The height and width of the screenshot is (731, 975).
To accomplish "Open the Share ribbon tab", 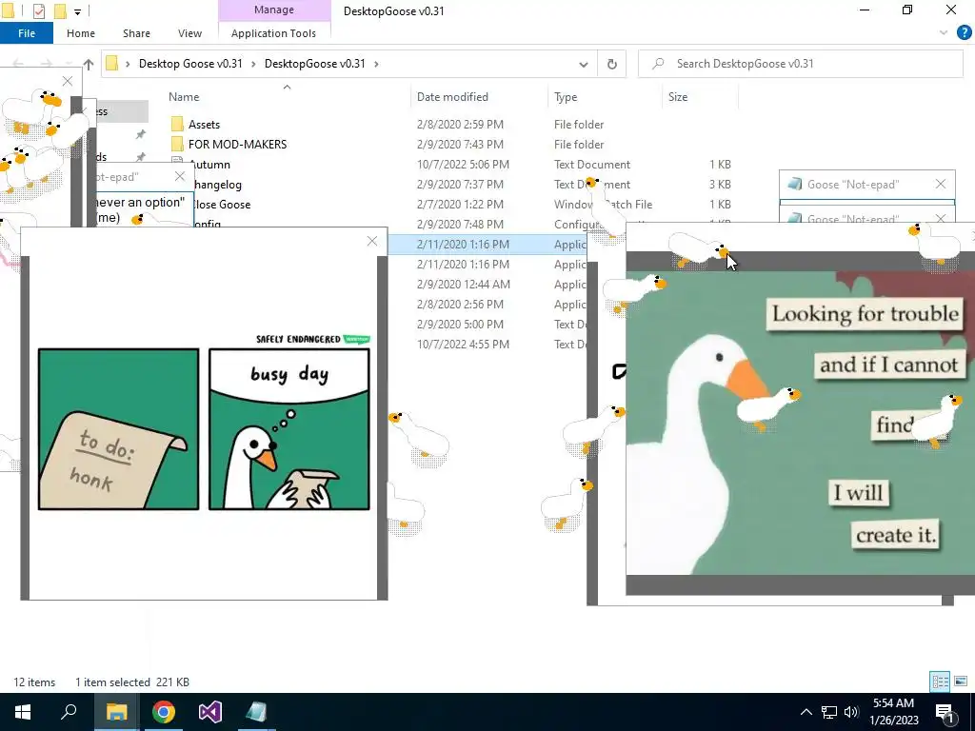I will [x=136, y=33].
